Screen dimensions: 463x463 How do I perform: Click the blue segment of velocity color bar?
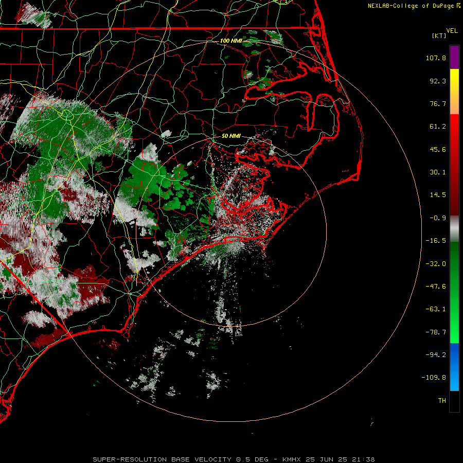click(454, 367)
